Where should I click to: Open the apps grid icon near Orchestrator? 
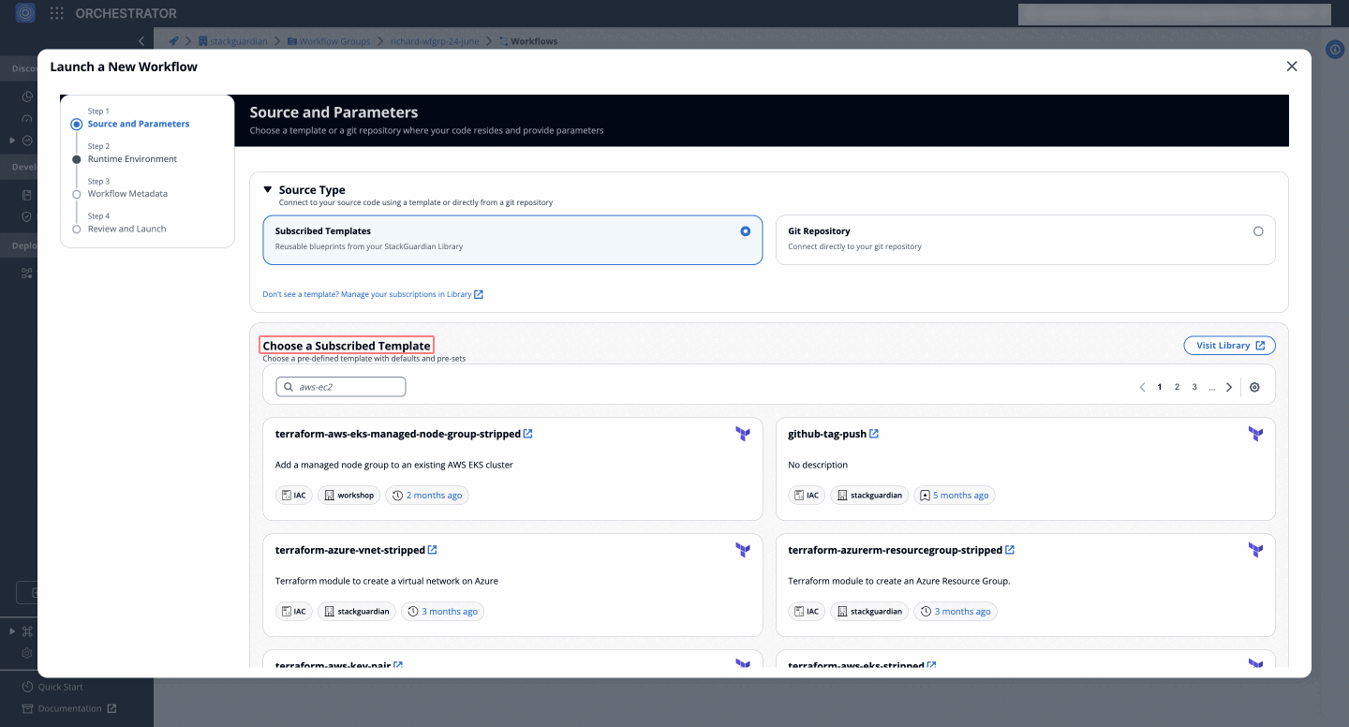[57, 13]
